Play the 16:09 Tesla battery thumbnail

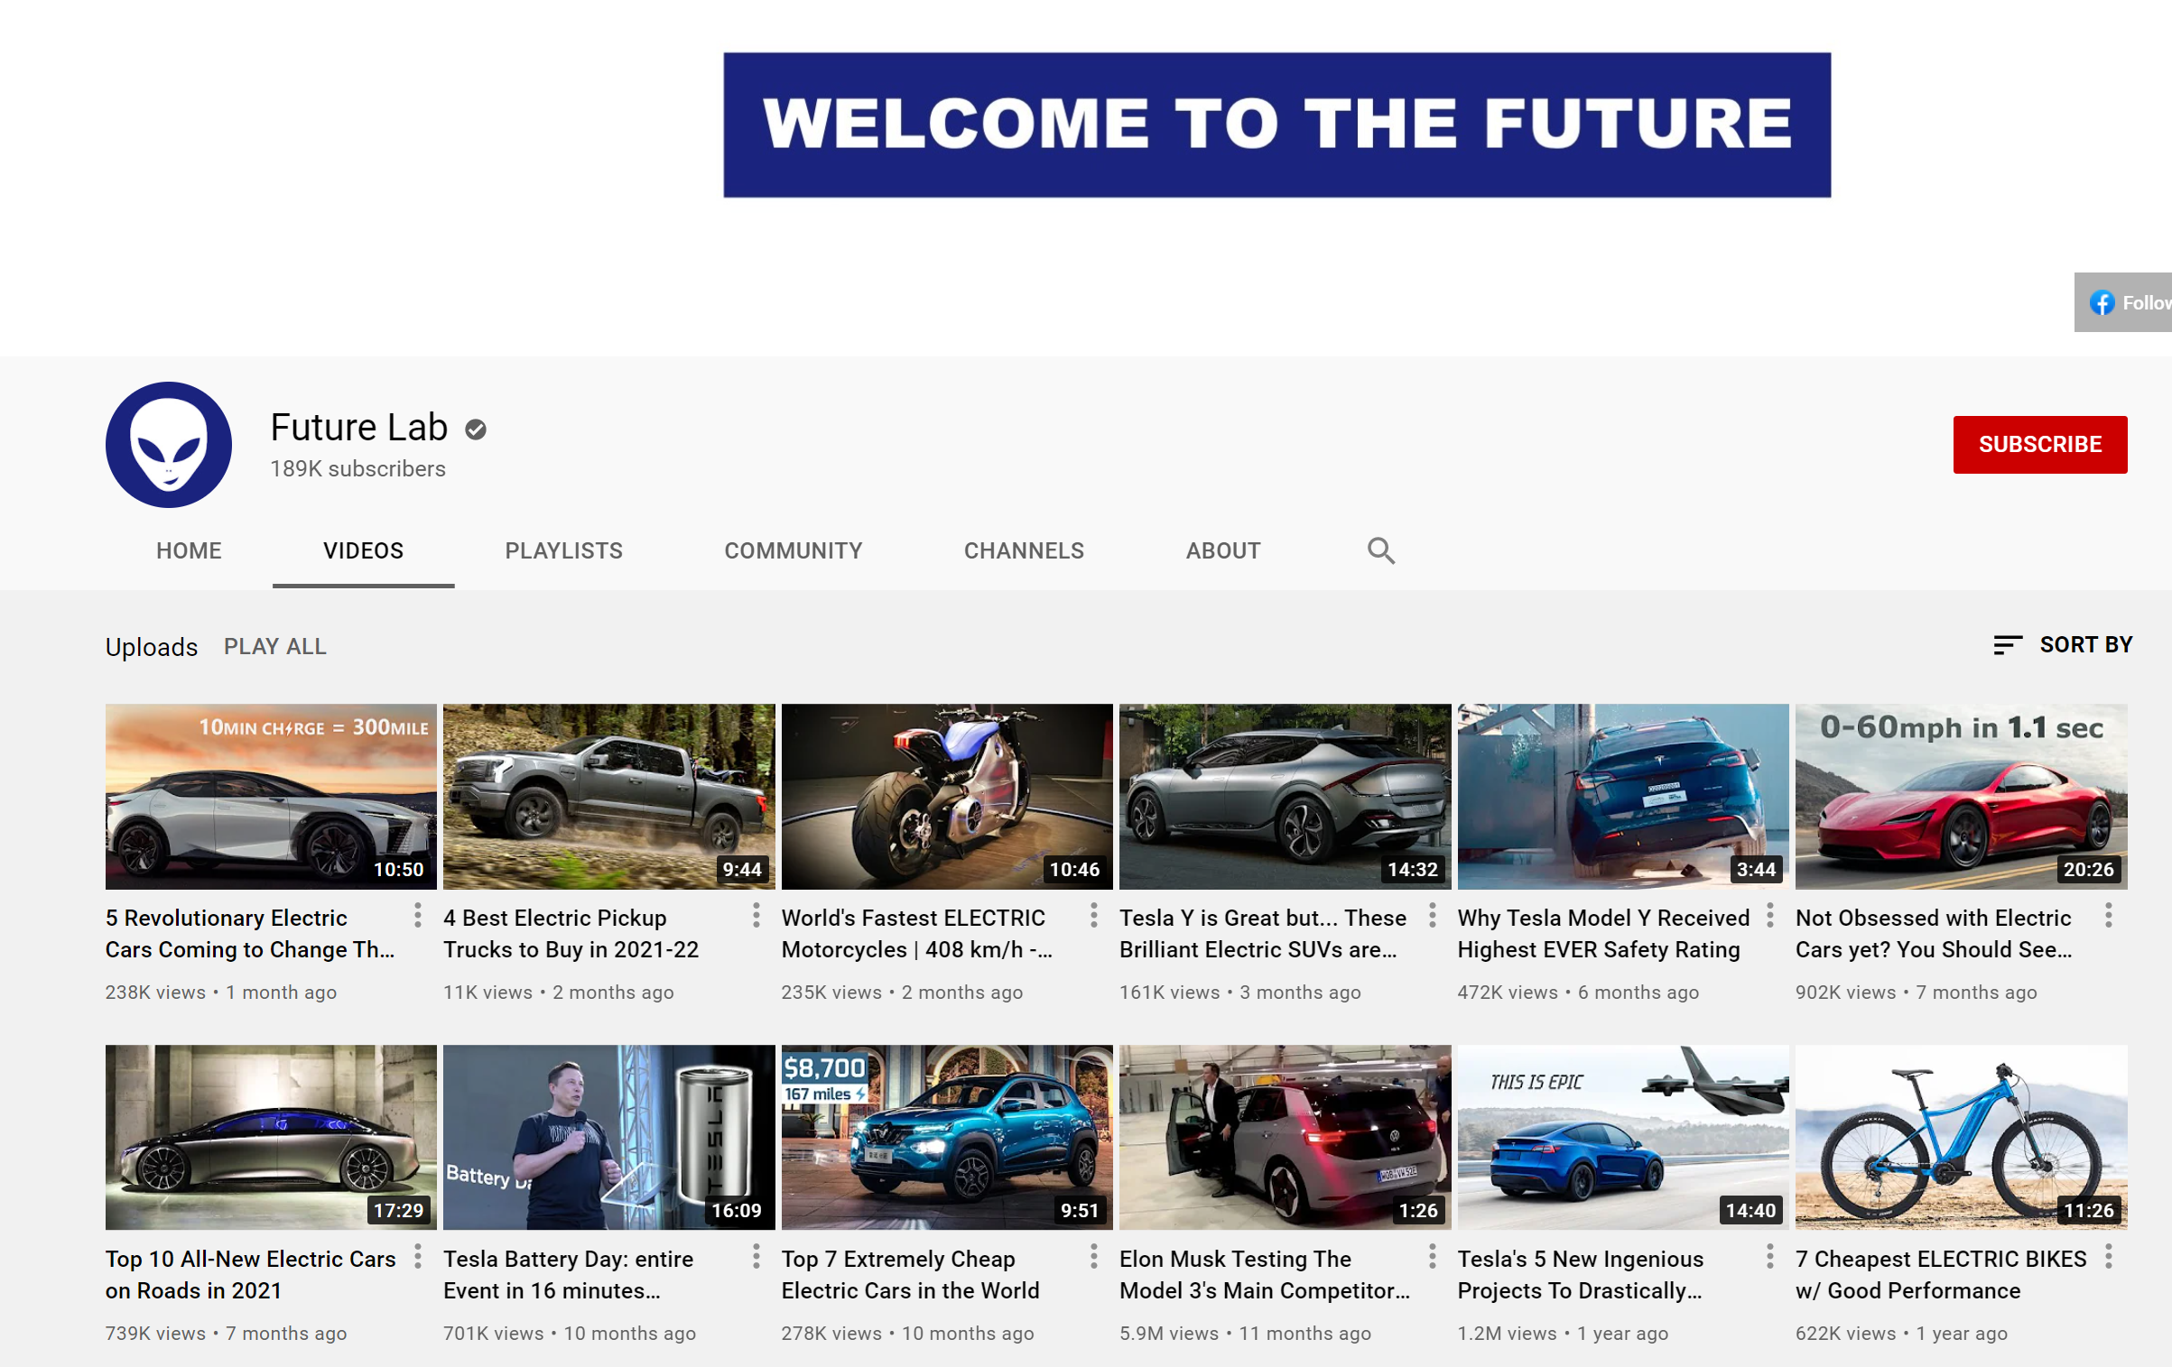pos(609,1138)
